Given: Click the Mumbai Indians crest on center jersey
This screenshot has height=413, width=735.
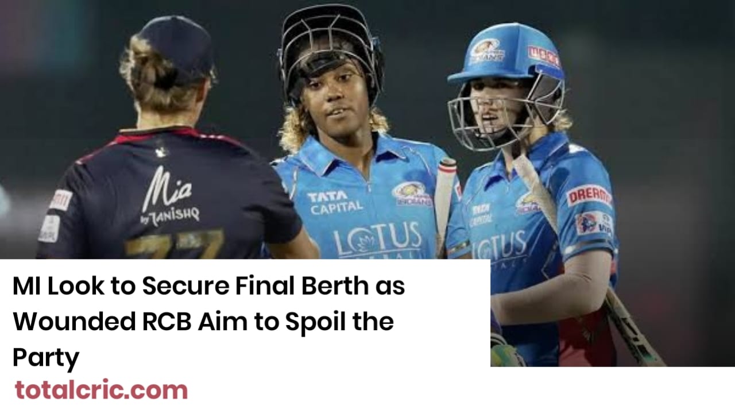Looking at the screenshot, I should [412, 194].
